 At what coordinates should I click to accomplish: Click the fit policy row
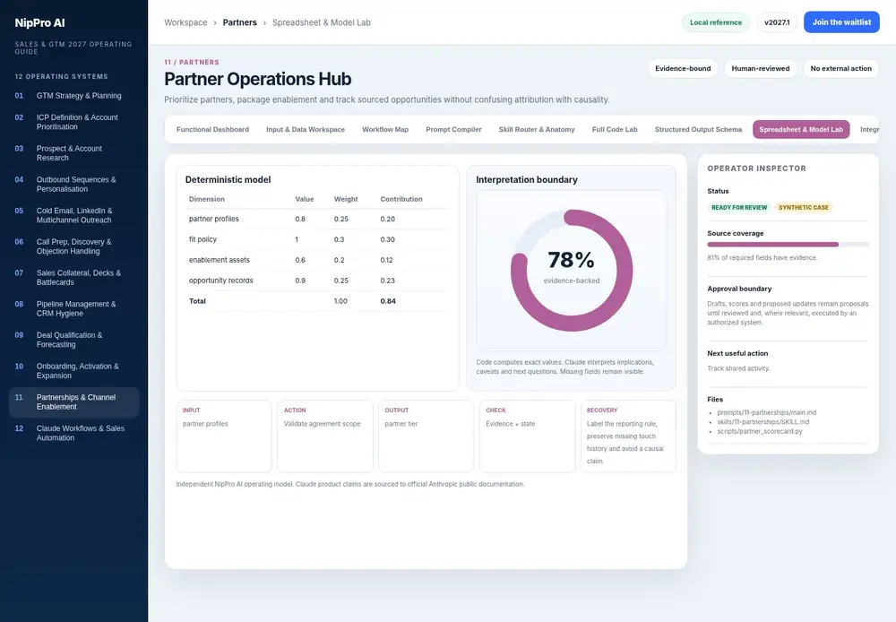pos(318,239)
